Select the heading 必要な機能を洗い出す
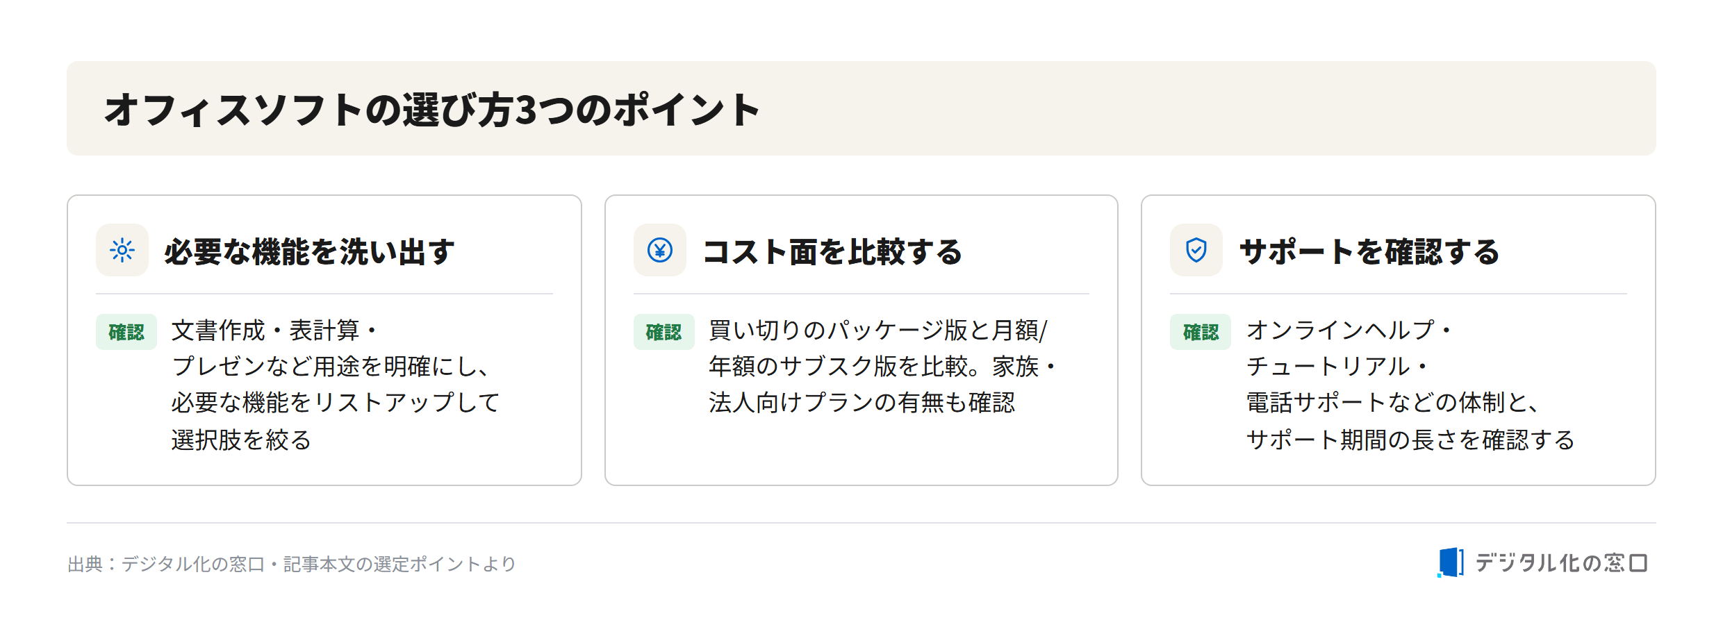The width and height of the screenshot is (1723, 643). [x=309, y=251]
